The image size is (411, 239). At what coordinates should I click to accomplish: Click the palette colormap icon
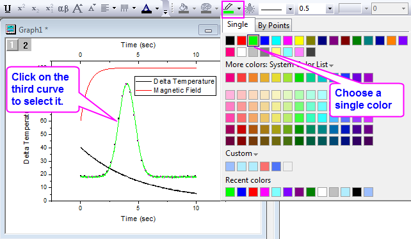206,8
